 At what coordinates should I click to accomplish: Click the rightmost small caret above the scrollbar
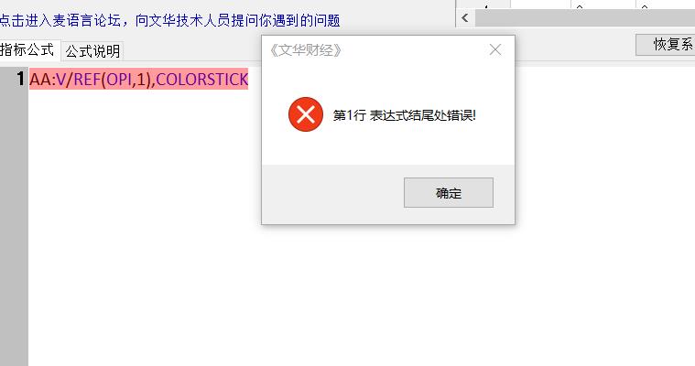click(645, 6)
